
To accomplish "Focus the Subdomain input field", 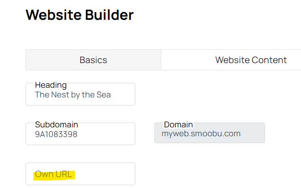I will [81, 134].
